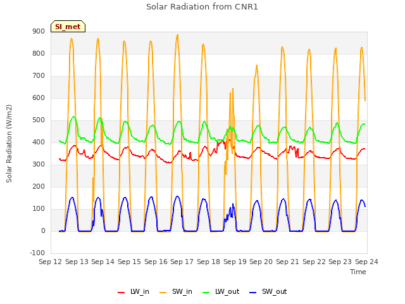Click the 600 y-axis tick label
The height and width of the screenshot is (304, 405).
pos(39,98)
